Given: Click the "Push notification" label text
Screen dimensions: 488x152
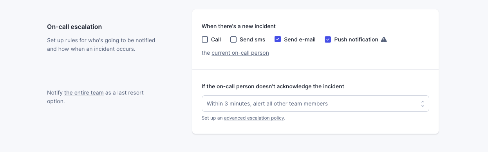Looking at the screenshot, I should pyautogui.click(x=356, y=39).
